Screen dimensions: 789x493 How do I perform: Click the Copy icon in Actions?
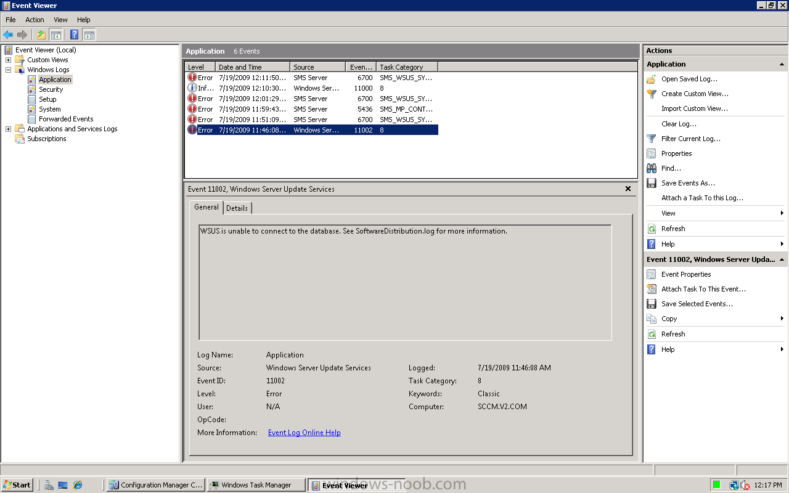pyautogui.click(x=652, y=319)
